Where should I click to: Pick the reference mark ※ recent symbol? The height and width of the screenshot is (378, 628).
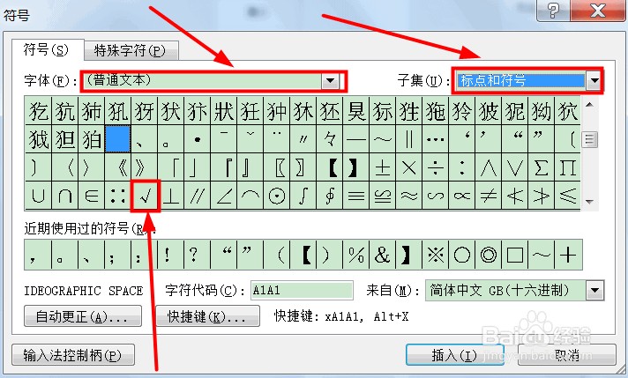tap(436, 255)
